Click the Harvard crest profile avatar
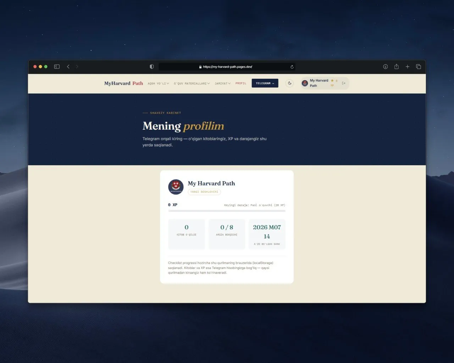The width and height of the screenshot is (454, 363). pyautogui.click(x=176, y=187)
